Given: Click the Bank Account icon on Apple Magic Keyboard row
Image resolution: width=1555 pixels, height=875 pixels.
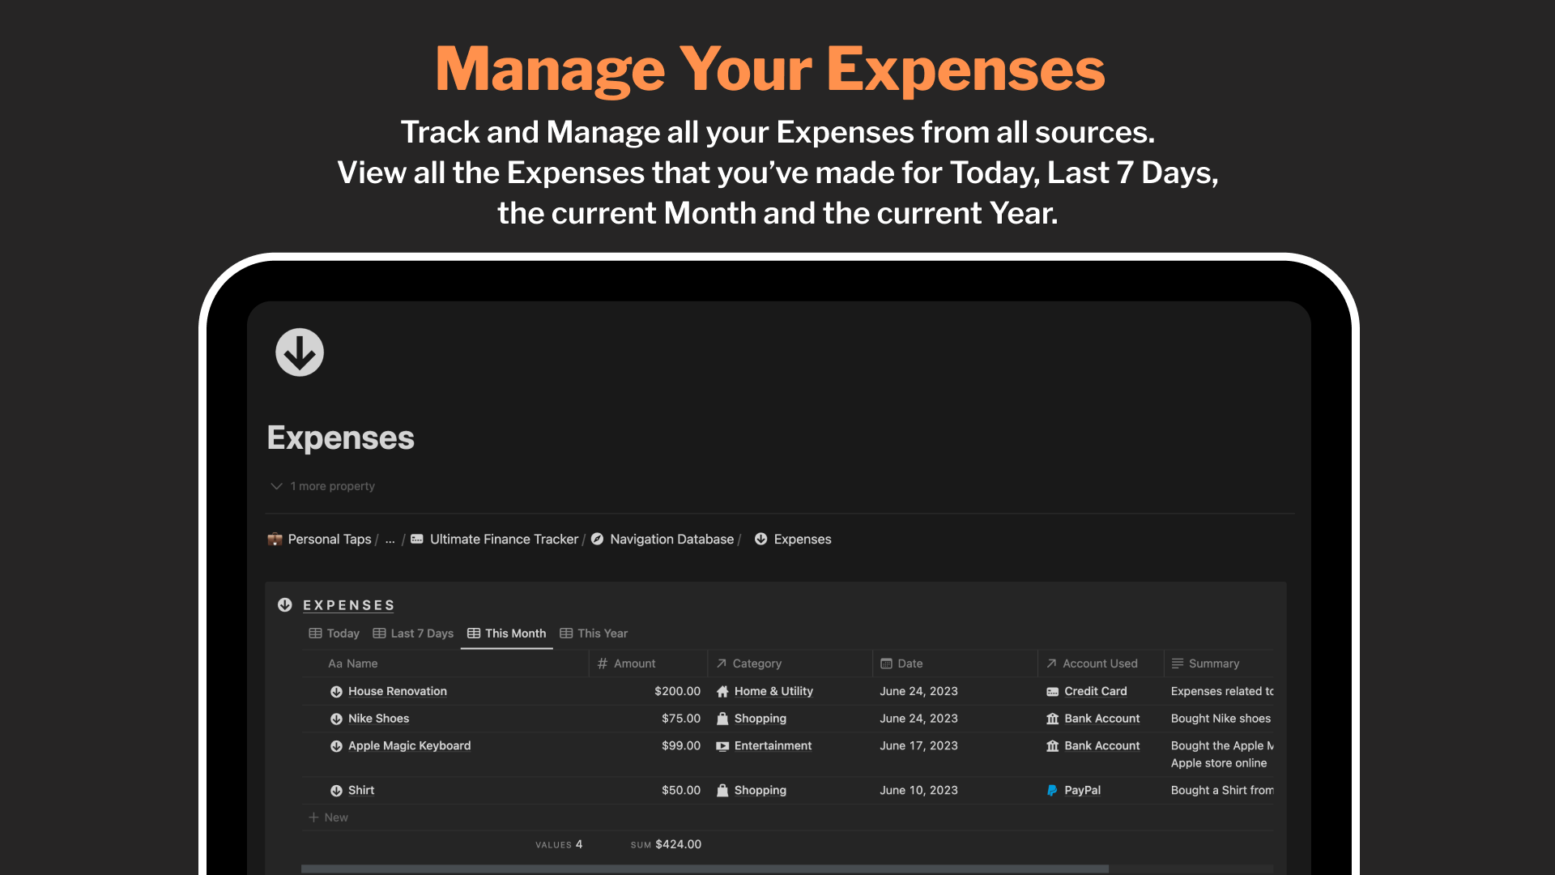Looking at the screenshot, I should (x=1053, y=745).
